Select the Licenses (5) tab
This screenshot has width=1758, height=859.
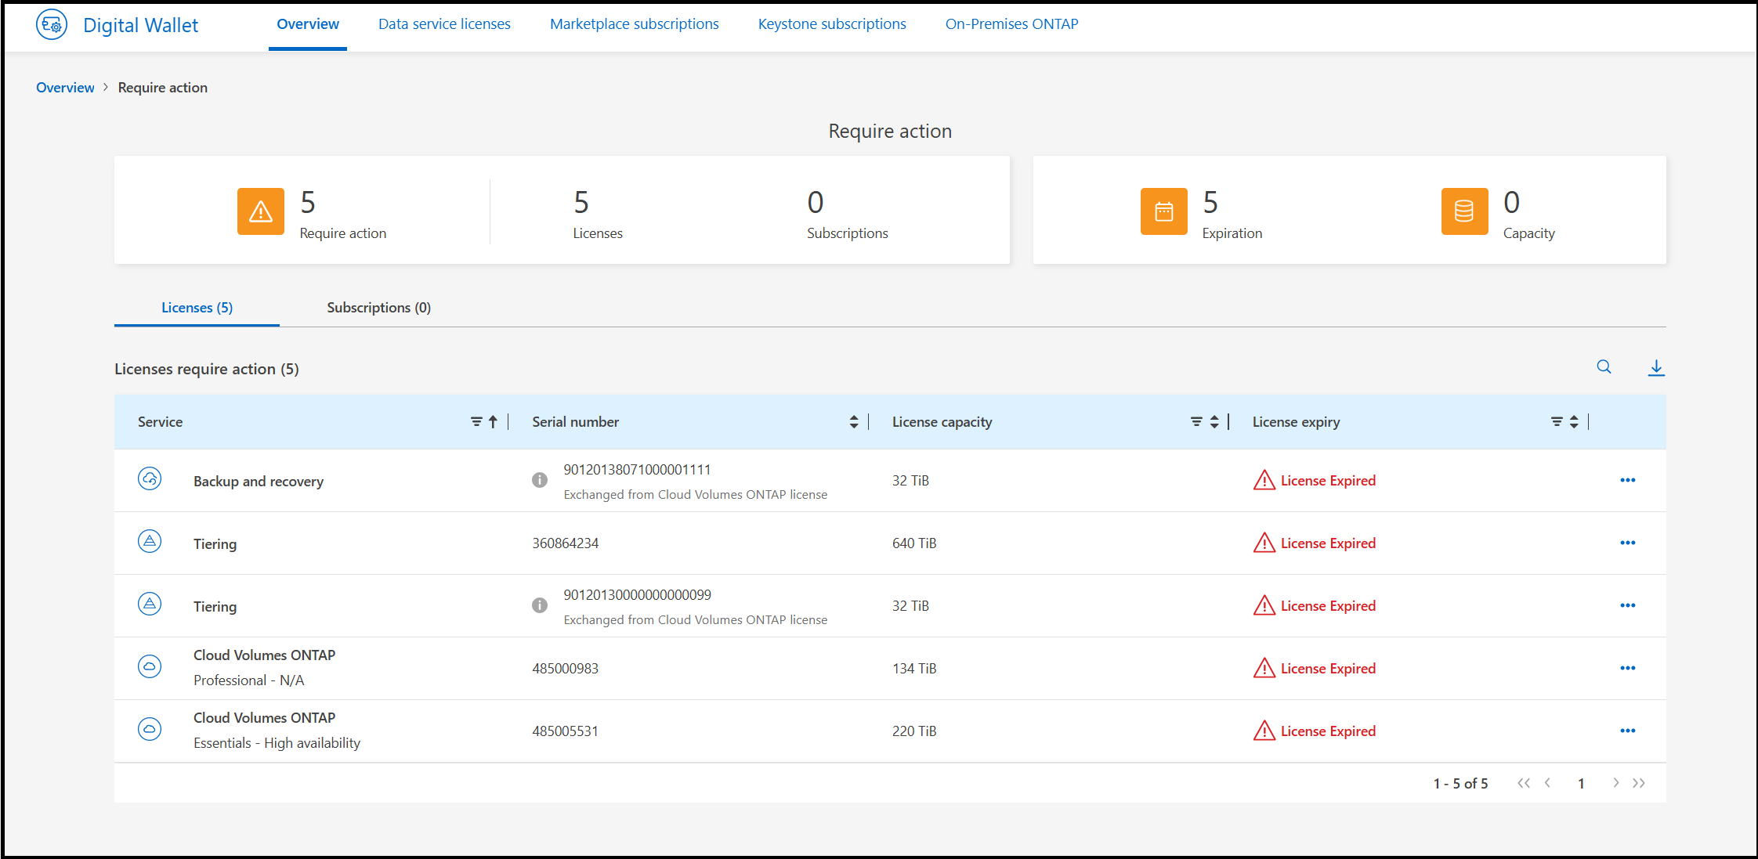(197, 308)
